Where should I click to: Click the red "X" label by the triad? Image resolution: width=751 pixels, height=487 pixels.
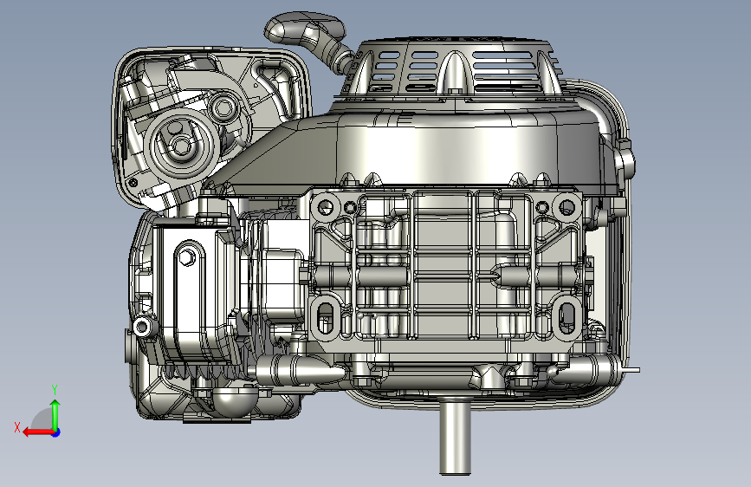coord(17,427)
